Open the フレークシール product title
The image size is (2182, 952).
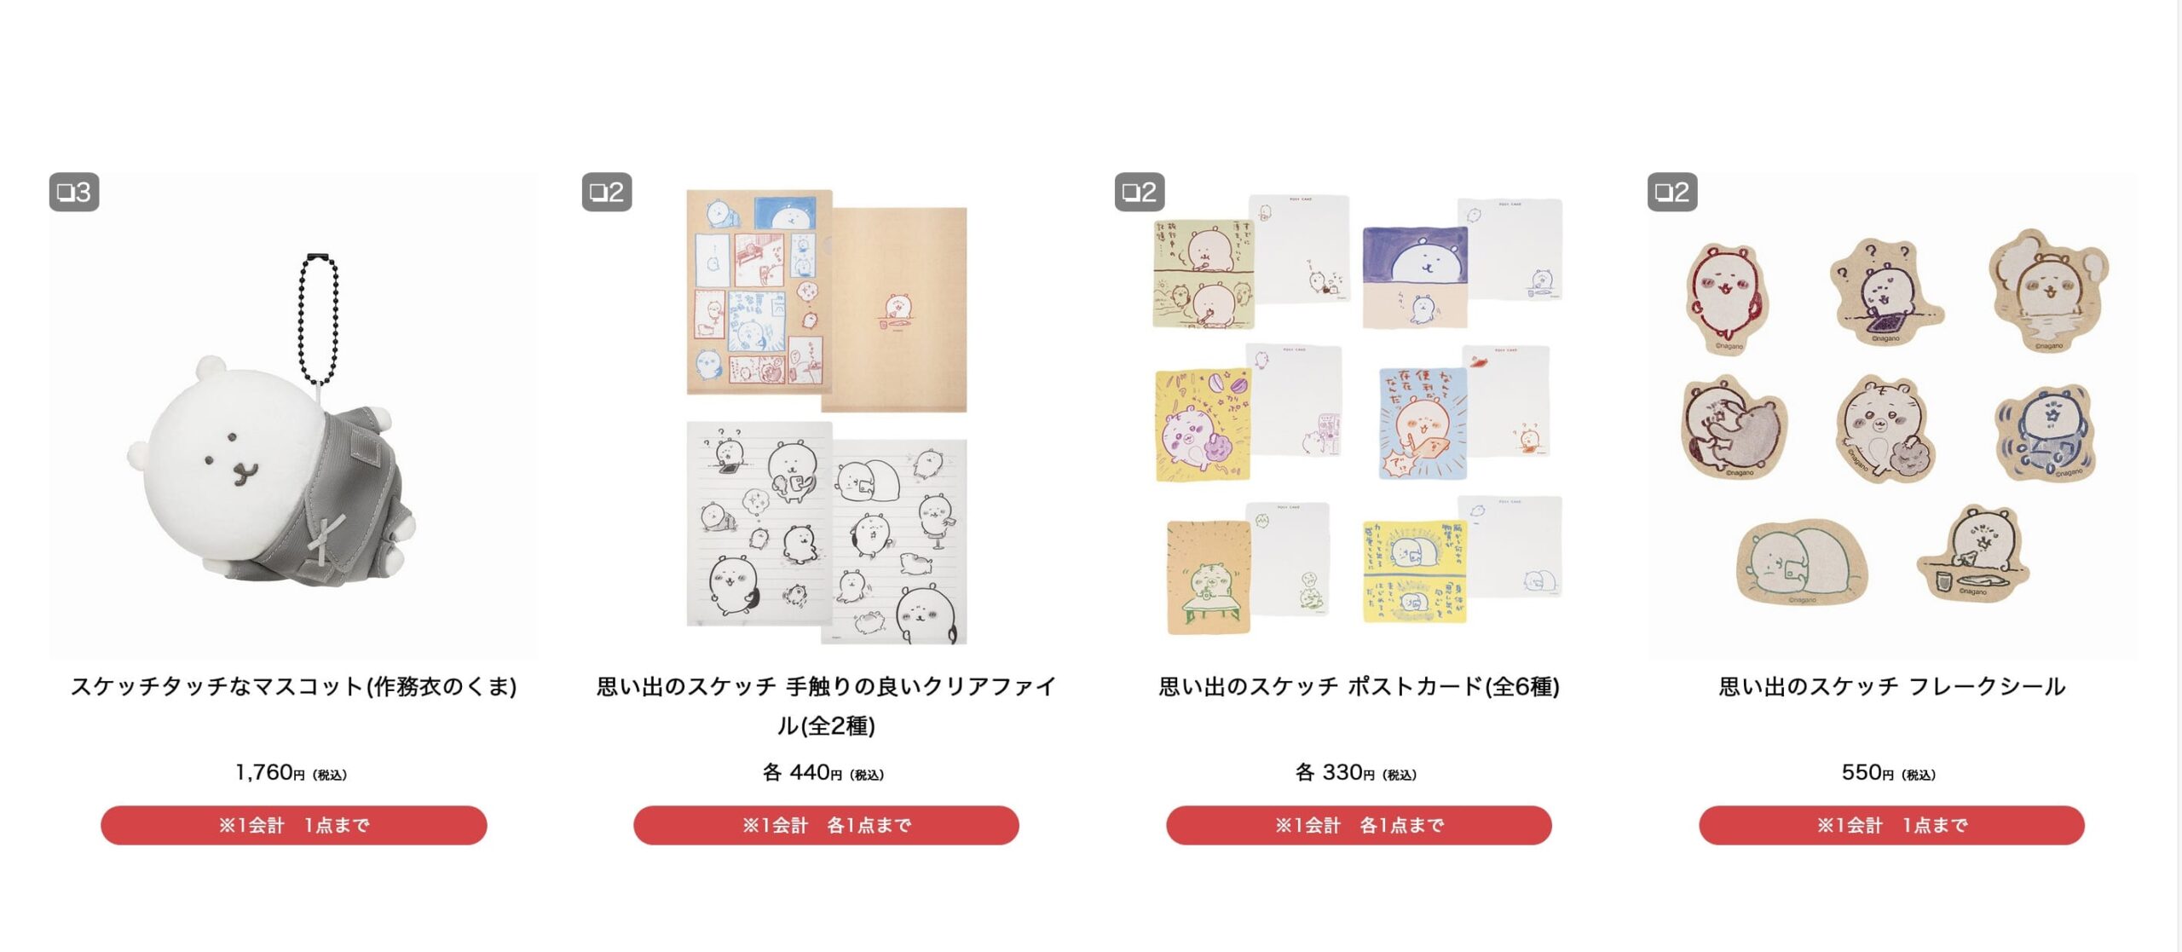[1891, 686]
